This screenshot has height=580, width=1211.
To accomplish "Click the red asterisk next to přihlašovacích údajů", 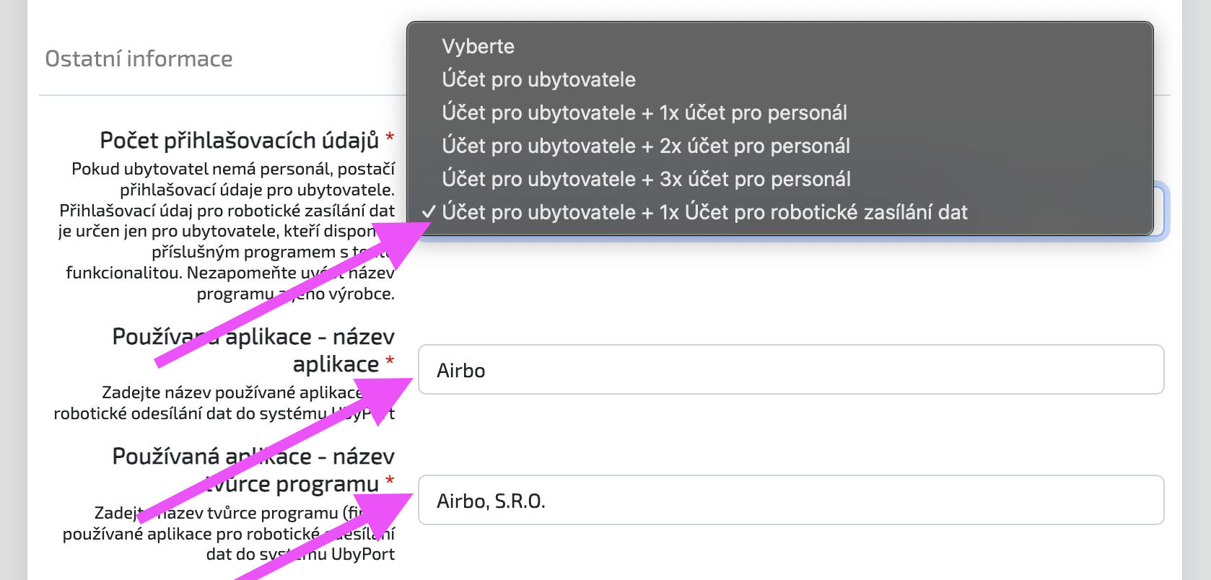I will click(x=390, y=136).
